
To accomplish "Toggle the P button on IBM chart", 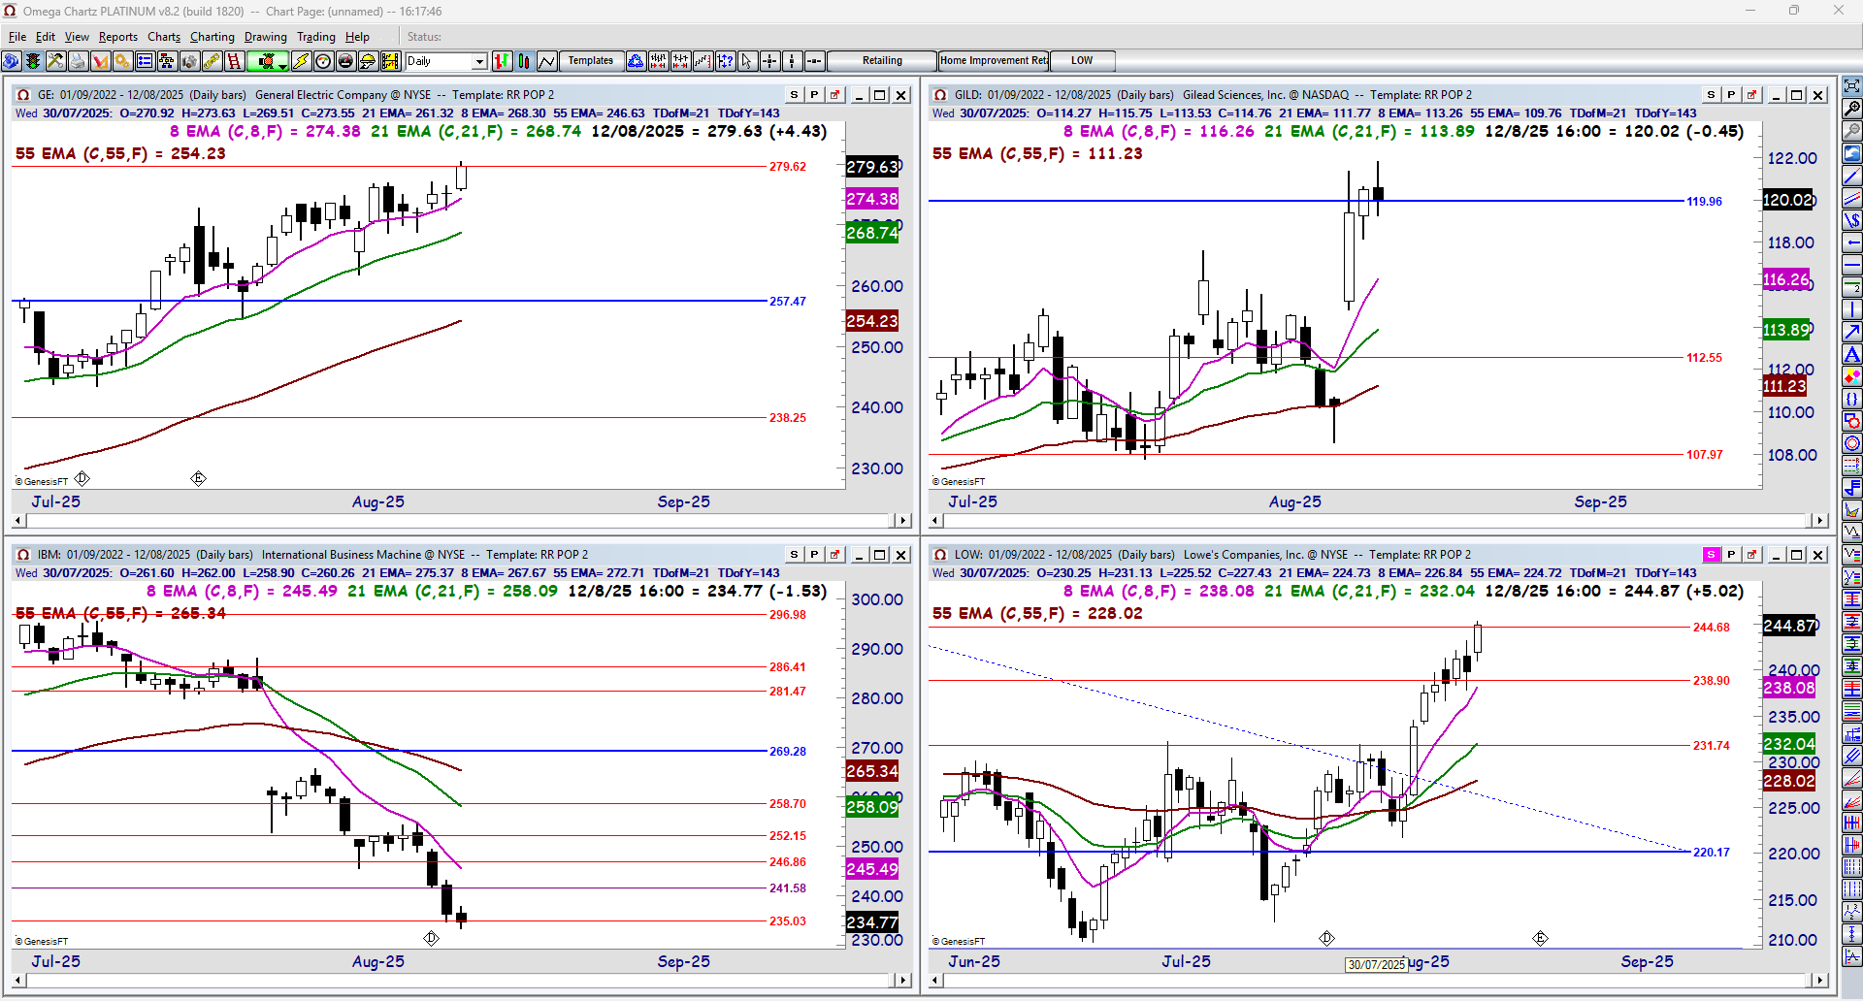I will pyautogui.click(x=815, y=555).
